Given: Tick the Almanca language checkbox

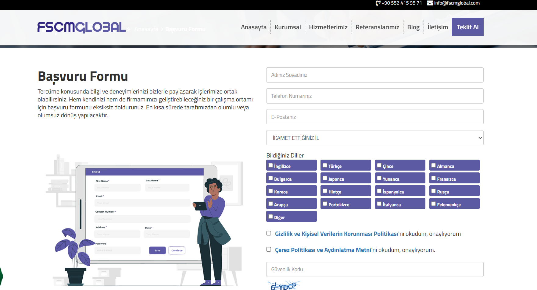Looking at the screenshot, I should 433,165.
